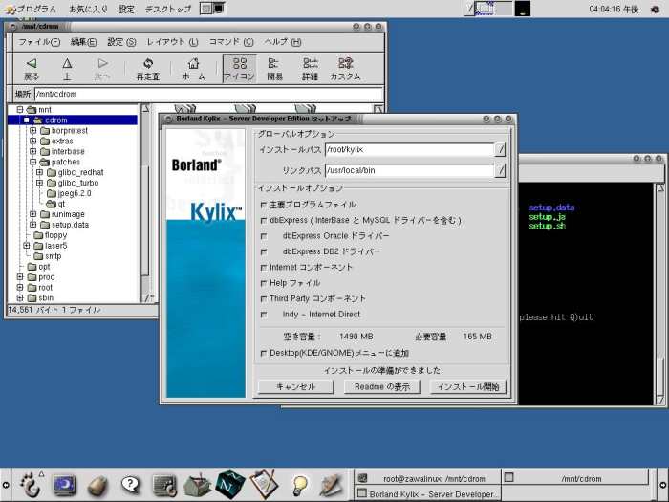Viewport: 669px width, 502px height.
Task: Switch to アイコン view mode
Action: pos(239,68)
